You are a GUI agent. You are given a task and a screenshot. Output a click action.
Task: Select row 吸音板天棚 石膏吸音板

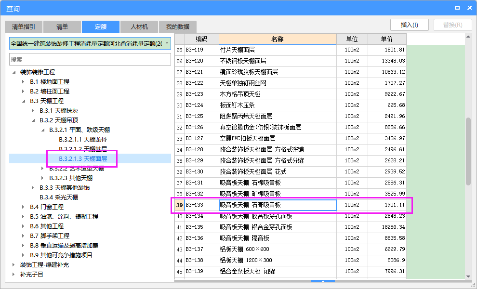coord(291,205)
